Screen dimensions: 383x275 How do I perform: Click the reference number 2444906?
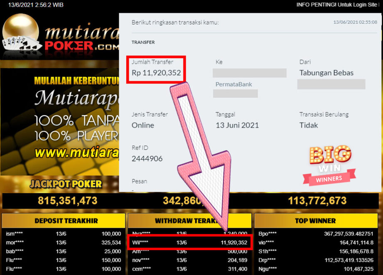(x=147, y=159)
